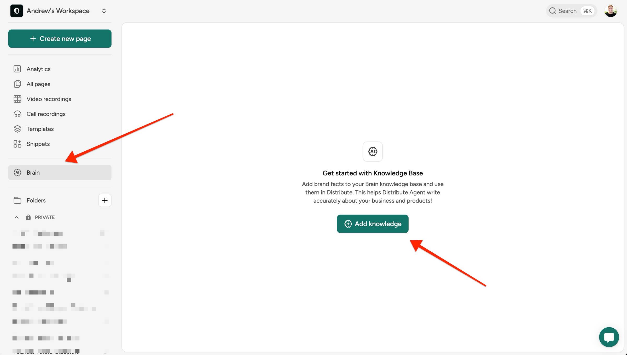Click the Video recordings film icon

click(17, 99)
